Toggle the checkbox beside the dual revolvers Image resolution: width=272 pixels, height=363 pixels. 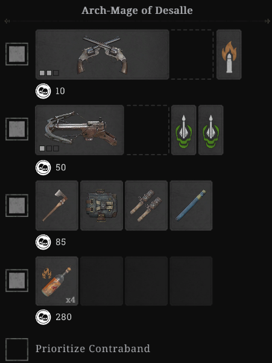(x=17, y=54)
